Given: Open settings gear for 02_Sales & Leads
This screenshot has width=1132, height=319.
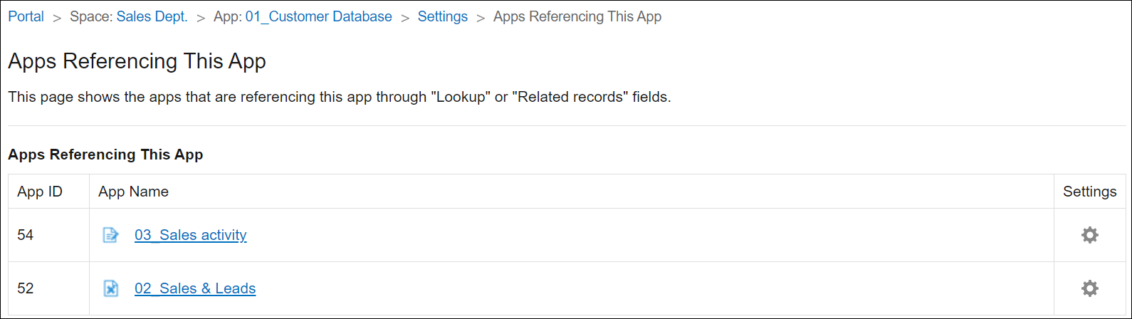Looking at the screenshot, I should pos(1089,288).
